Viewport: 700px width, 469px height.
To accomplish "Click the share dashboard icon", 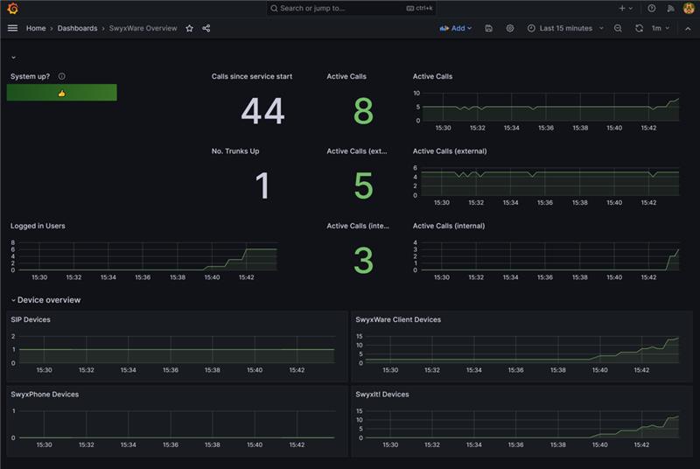I will [206, 28].
